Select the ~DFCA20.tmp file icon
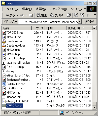This screenshot has width=98, height=116. click(x=4, y=67)
